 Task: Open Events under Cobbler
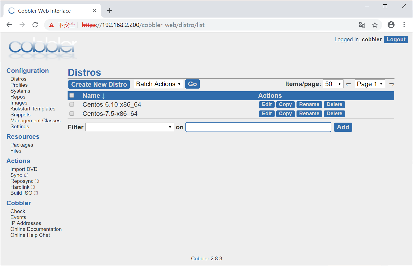tap(18, 217)
